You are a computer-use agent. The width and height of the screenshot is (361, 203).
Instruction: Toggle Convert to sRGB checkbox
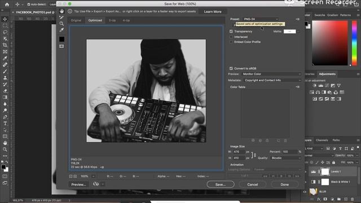pos(231,68)
